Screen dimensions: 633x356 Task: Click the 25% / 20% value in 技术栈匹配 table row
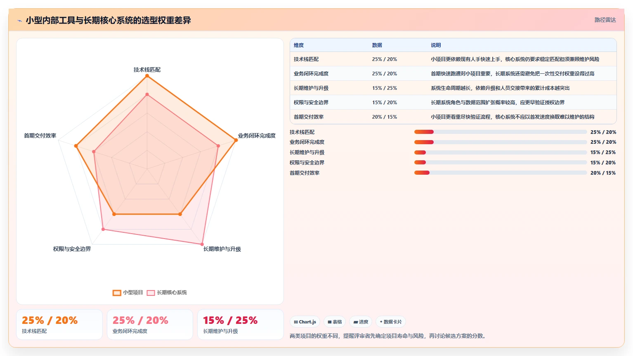point(385,59)
